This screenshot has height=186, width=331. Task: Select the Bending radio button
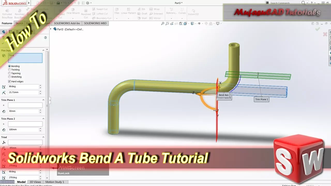pos(10,66)
